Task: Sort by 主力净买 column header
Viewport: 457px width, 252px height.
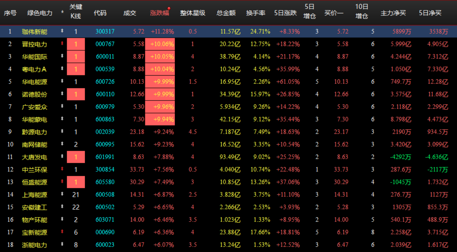Action: pos(393,13)
